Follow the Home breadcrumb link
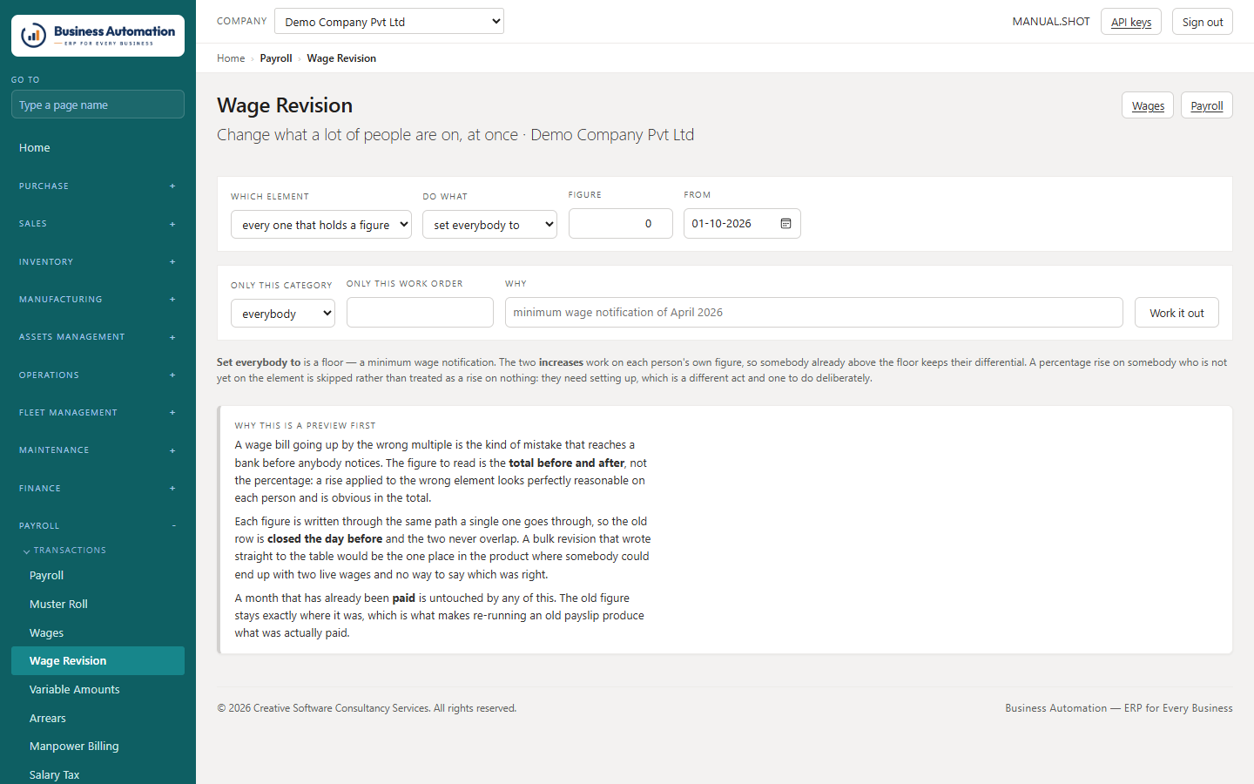The image size is (1254, 784). pos(231,58)
